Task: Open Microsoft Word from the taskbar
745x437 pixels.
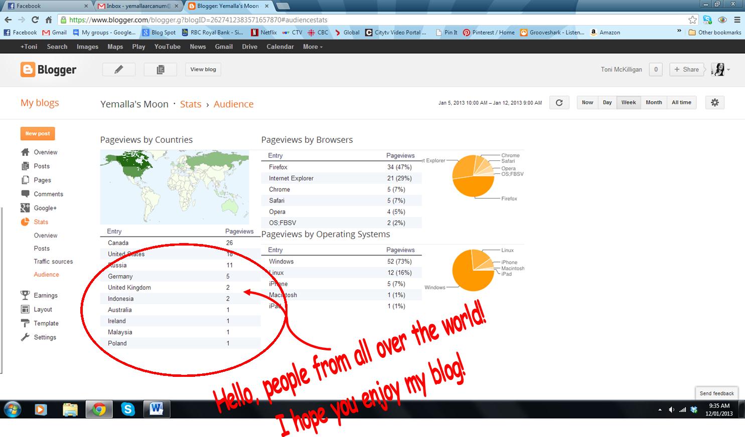Action: (x=157, y=409)
